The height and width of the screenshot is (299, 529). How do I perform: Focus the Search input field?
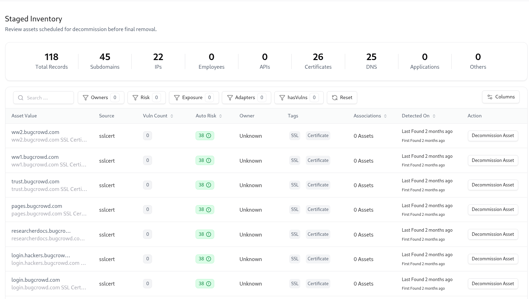click(44, 98)
